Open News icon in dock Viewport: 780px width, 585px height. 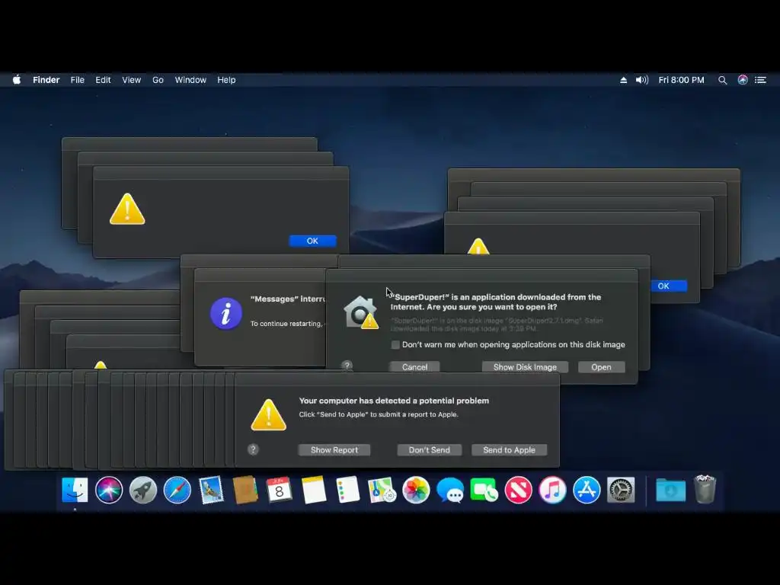click(518, 490)
